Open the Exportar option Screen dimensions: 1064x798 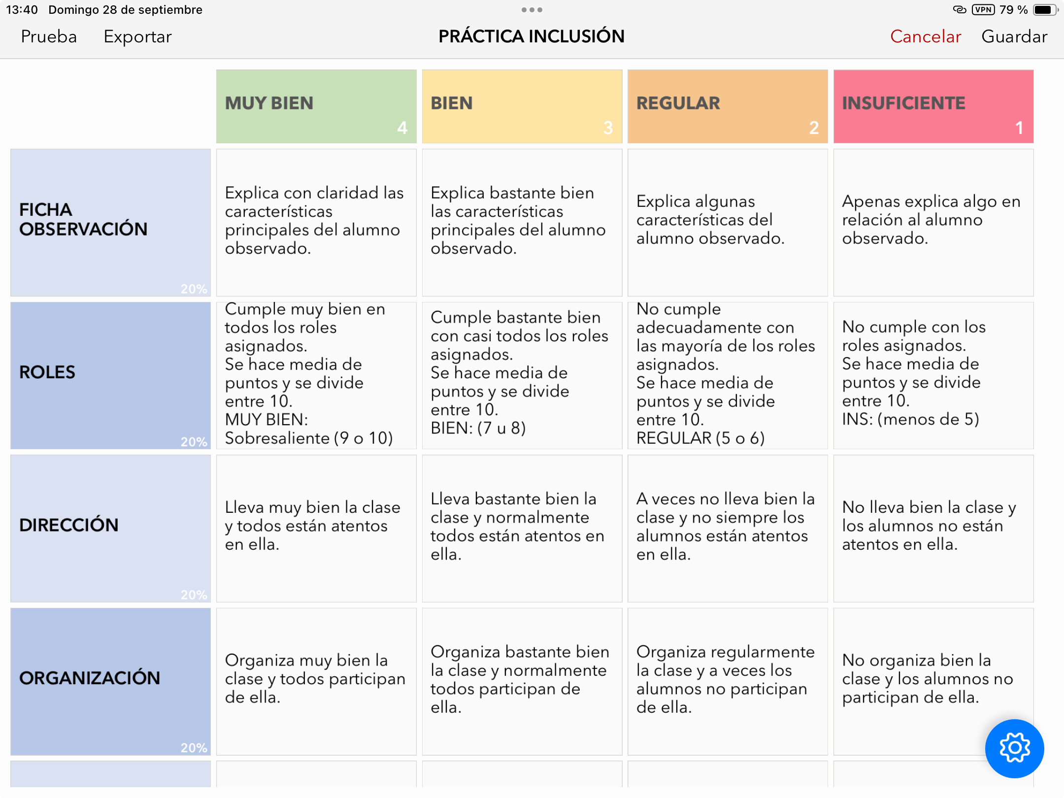tap(137, 37)
